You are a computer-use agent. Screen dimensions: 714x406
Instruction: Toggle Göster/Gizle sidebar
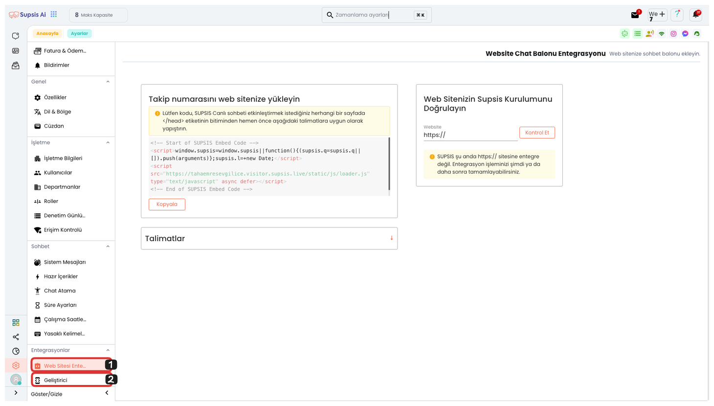pyautogui.click(x=71, y=394)
